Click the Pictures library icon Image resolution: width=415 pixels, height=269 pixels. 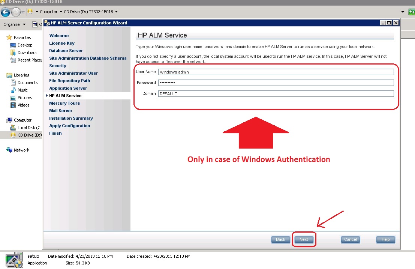[13, 98]
